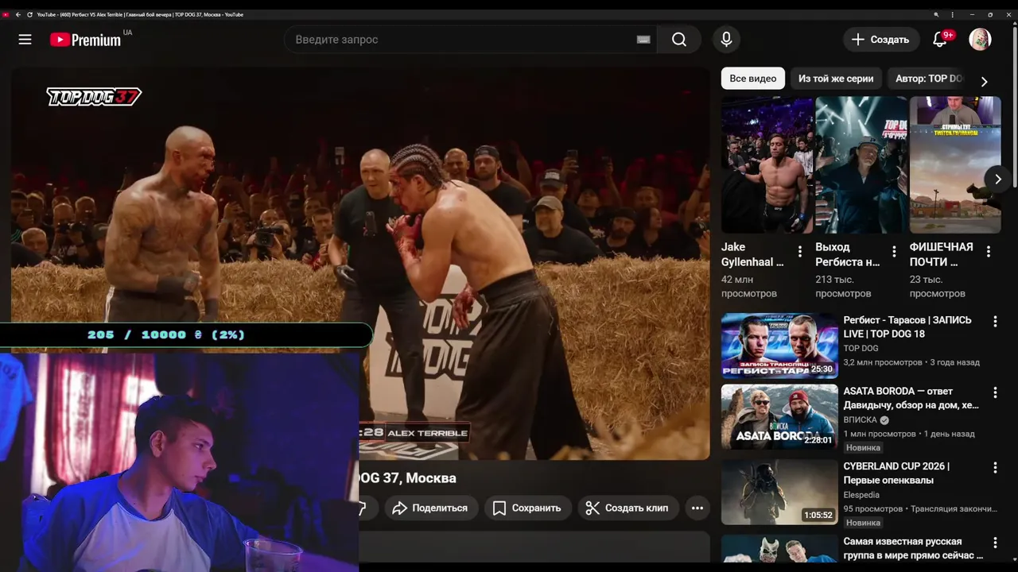Reload page with browser refresh icon
This screenshot has height=572, width=1018.
click(29, 14)
